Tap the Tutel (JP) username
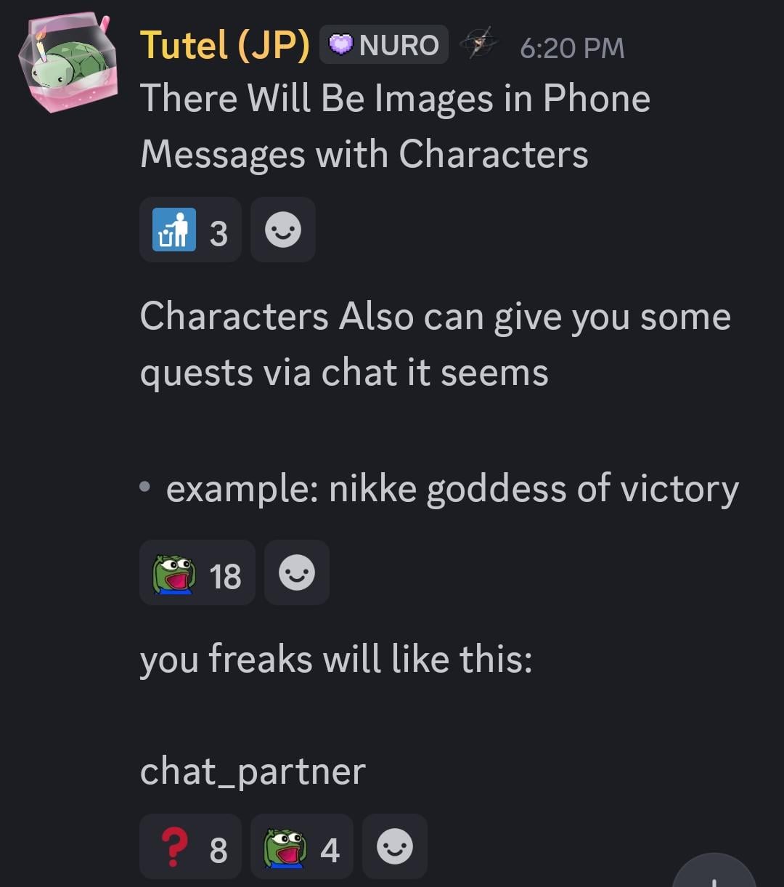 [x=224, y=46]
